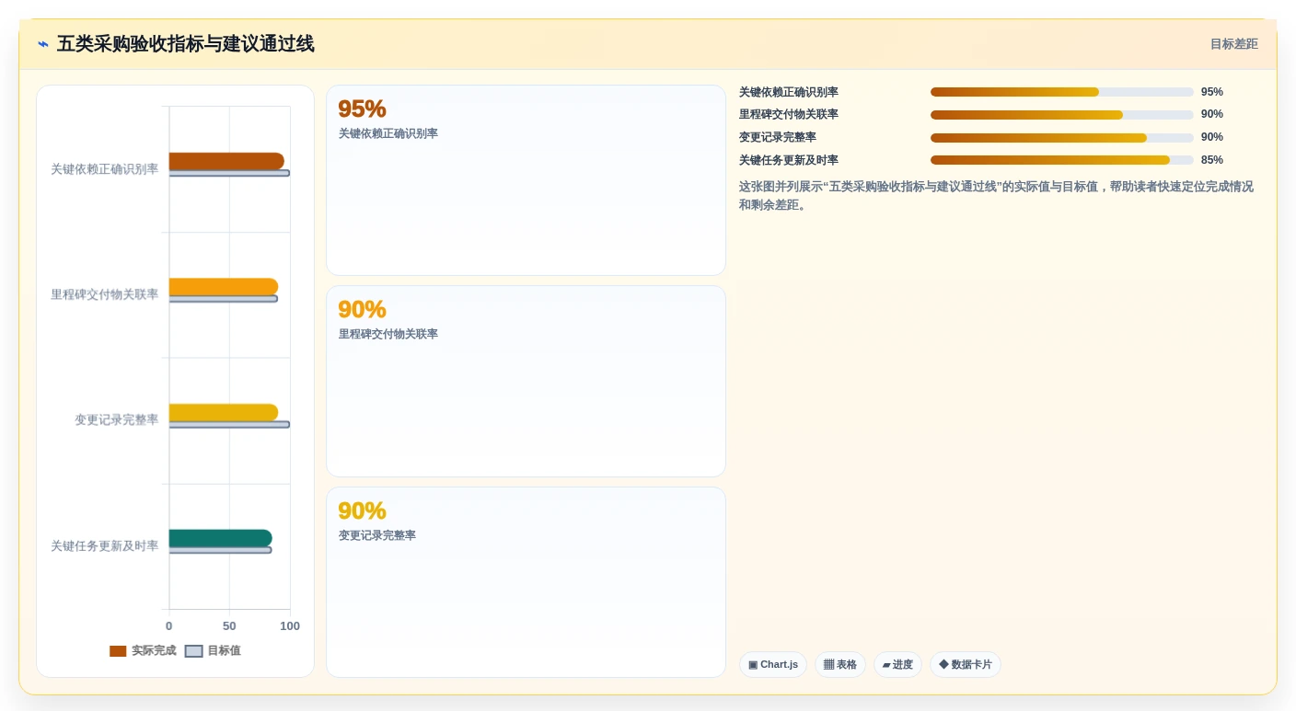Viewport: 1296px width, 711px height.
Task: Click the thin target bar under 变更记录完整率
Action: click(x=229, y=424)
